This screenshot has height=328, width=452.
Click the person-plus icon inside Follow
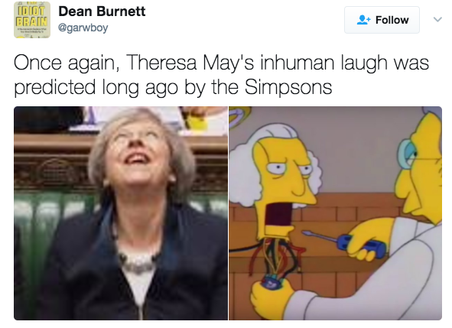[363, 20]
